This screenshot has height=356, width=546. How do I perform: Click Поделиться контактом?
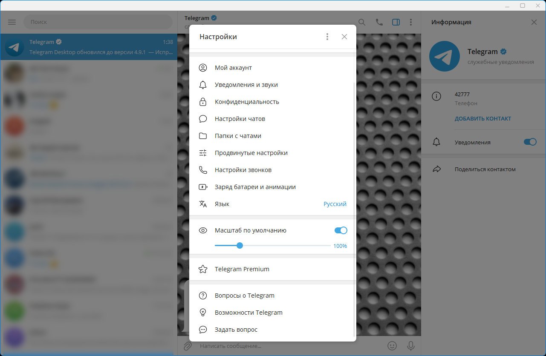click(x=485, y=169)
